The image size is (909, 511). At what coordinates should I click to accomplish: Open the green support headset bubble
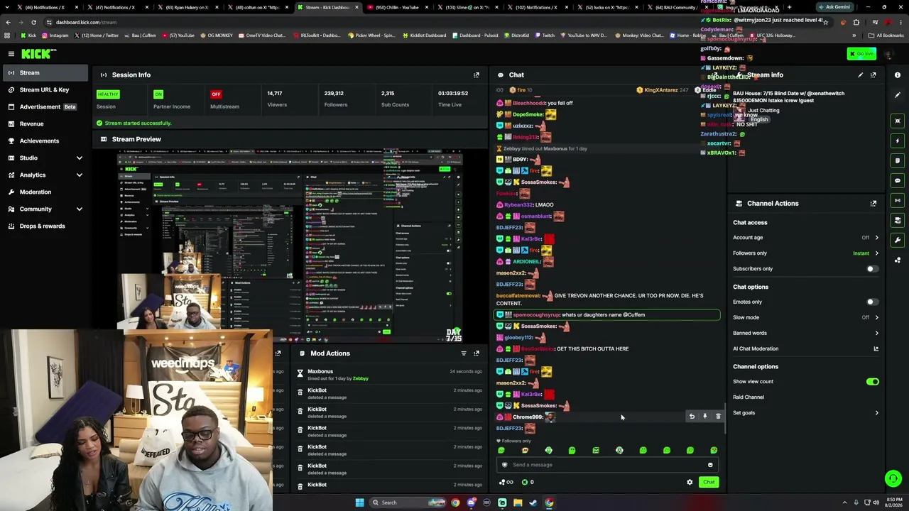pyautogui.click(x=893, y=479)
